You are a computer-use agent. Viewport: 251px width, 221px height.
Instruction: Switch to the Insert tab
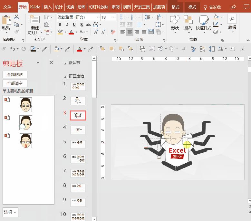pyautogui.click(x=47, y=7)
